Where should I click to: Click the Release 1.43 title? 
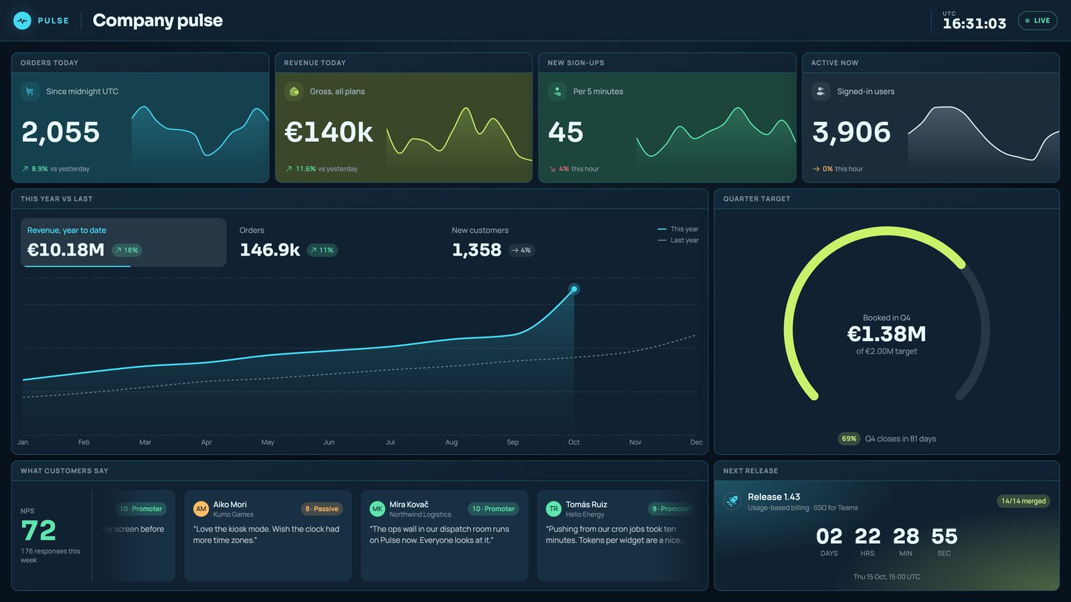pyautogui.click(x=774, y=497)
